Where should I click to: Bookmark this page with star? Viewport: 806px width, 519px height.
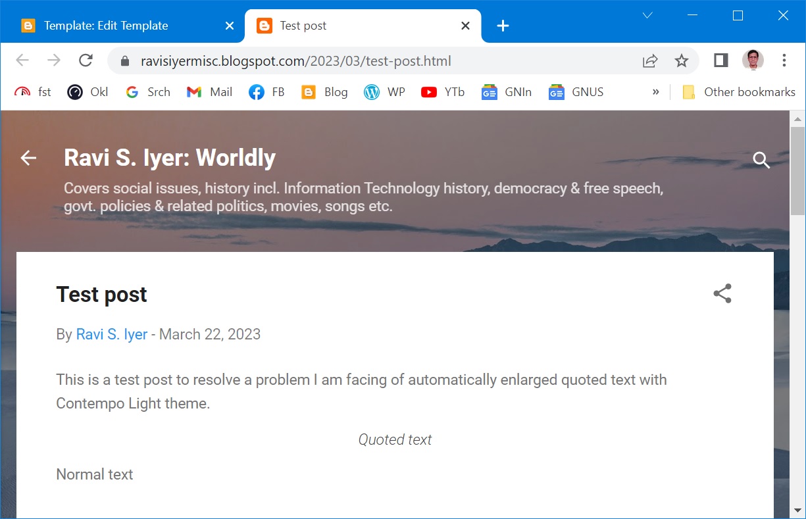pos(682,61)
